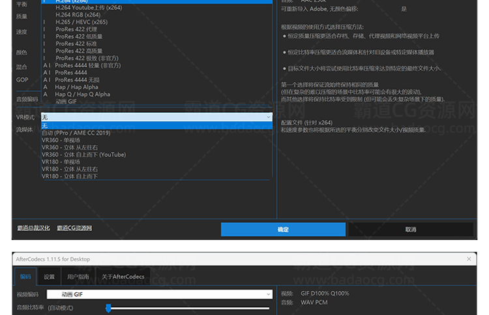Open the 关于AfterCodecs tab
Image resolution: width=489 pixels, height=315 pixels.
[123, 277]
